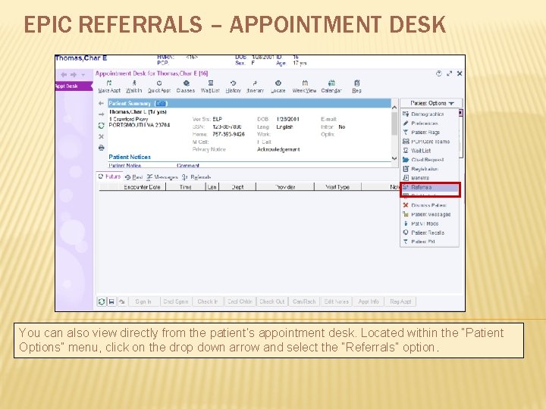The width and height of the screenshot is (546, 409).
Task: Click the Can/Rsch button
Action: (304, 301)
